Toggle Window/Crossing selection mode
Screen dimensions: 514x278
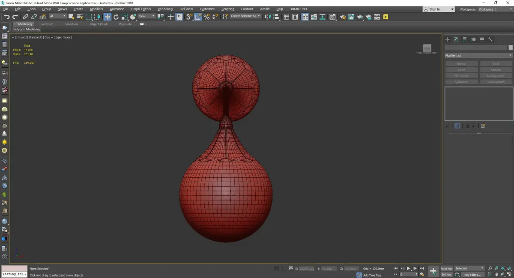pos(97,17)
